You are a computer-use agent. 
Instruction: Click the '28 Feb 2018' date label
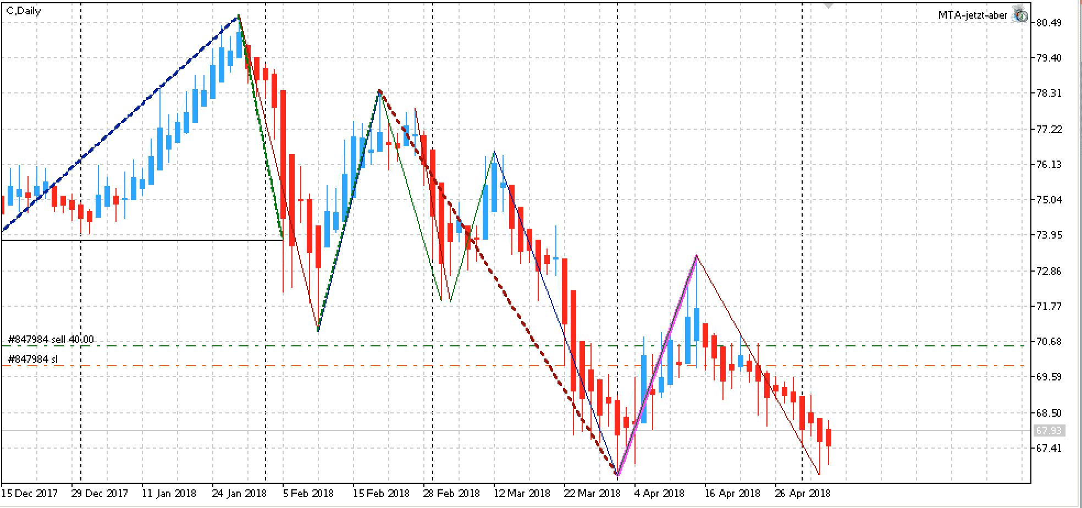tap(451, 493)
